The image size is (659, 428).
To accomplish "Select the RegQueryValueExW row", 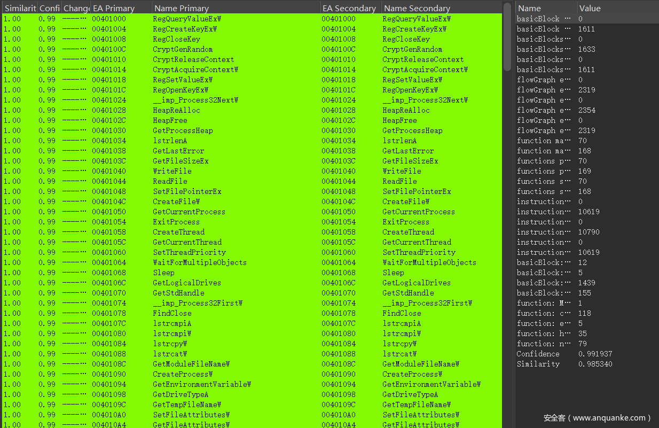I will pos(252,19).
